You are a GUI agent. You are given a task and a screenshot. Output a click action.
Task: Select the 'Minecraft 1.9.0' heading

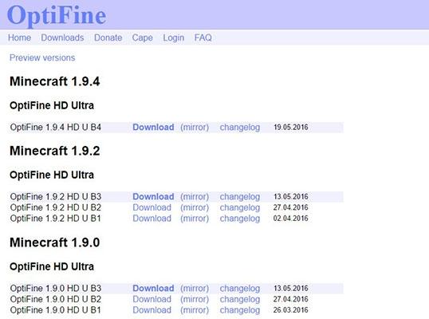(55, 242)
